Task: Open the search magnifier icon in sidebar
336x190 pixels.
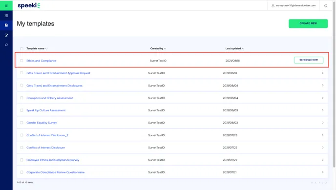Action: point(6,45)
